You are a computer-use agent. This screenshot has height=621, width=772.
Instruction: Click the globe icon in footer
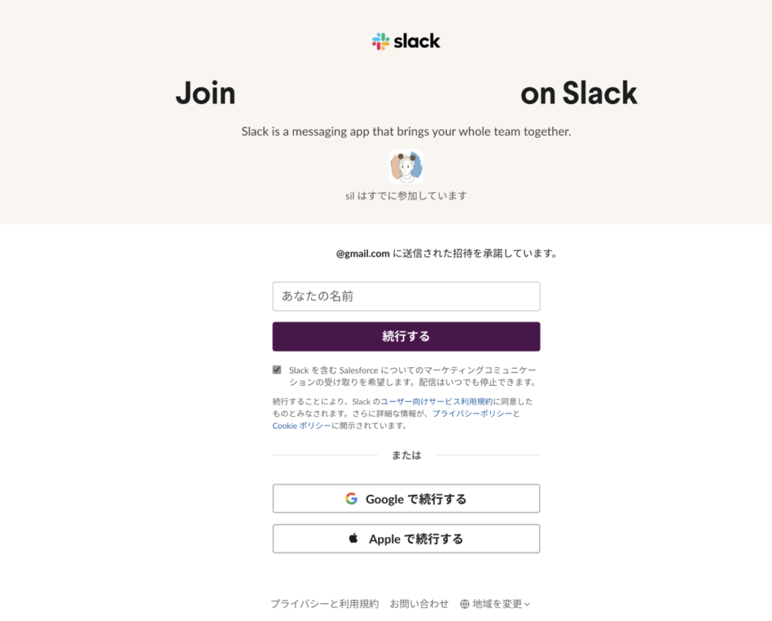[x=464, y=604]
